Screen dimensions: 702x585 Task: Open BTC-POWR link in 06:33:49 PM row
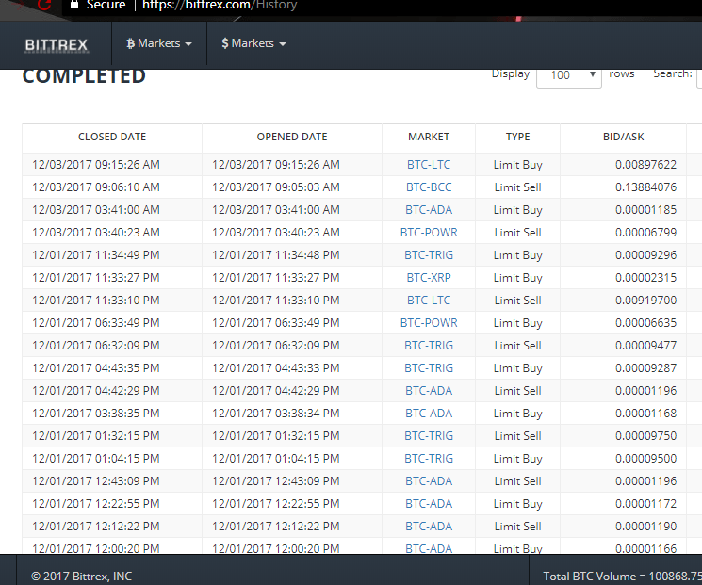tap(429, 323)
